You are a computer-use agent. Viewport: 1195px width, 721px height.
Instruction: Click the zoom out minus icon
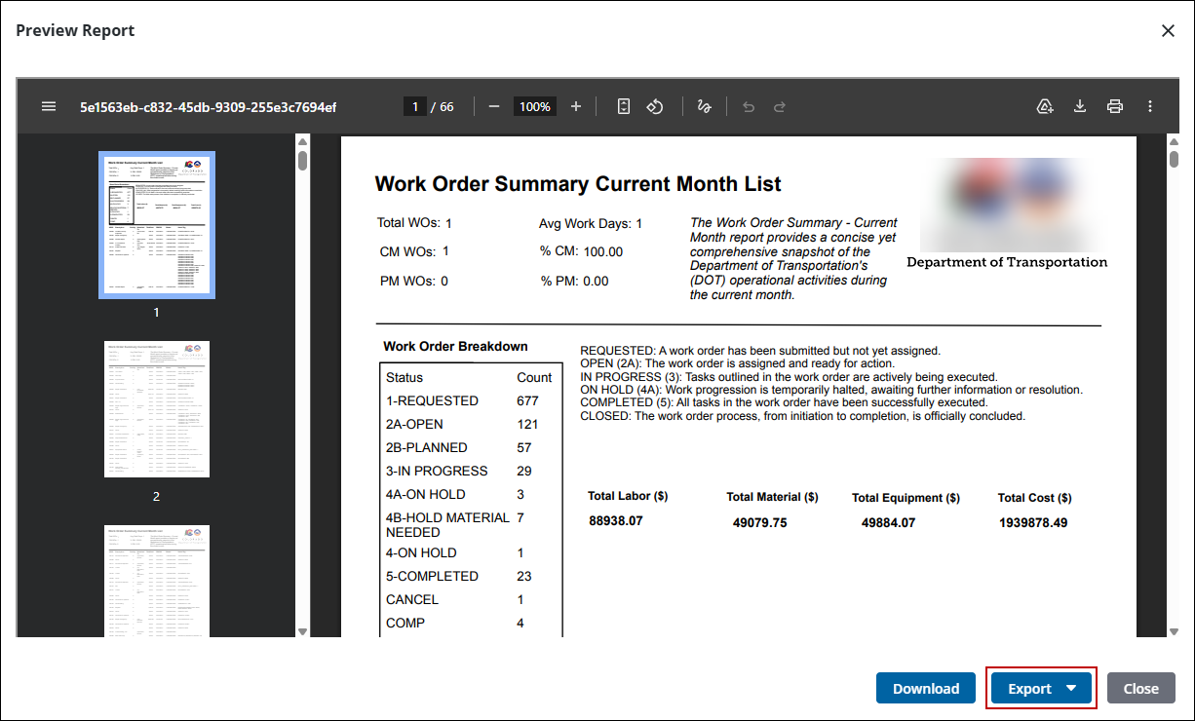[494, 107]
